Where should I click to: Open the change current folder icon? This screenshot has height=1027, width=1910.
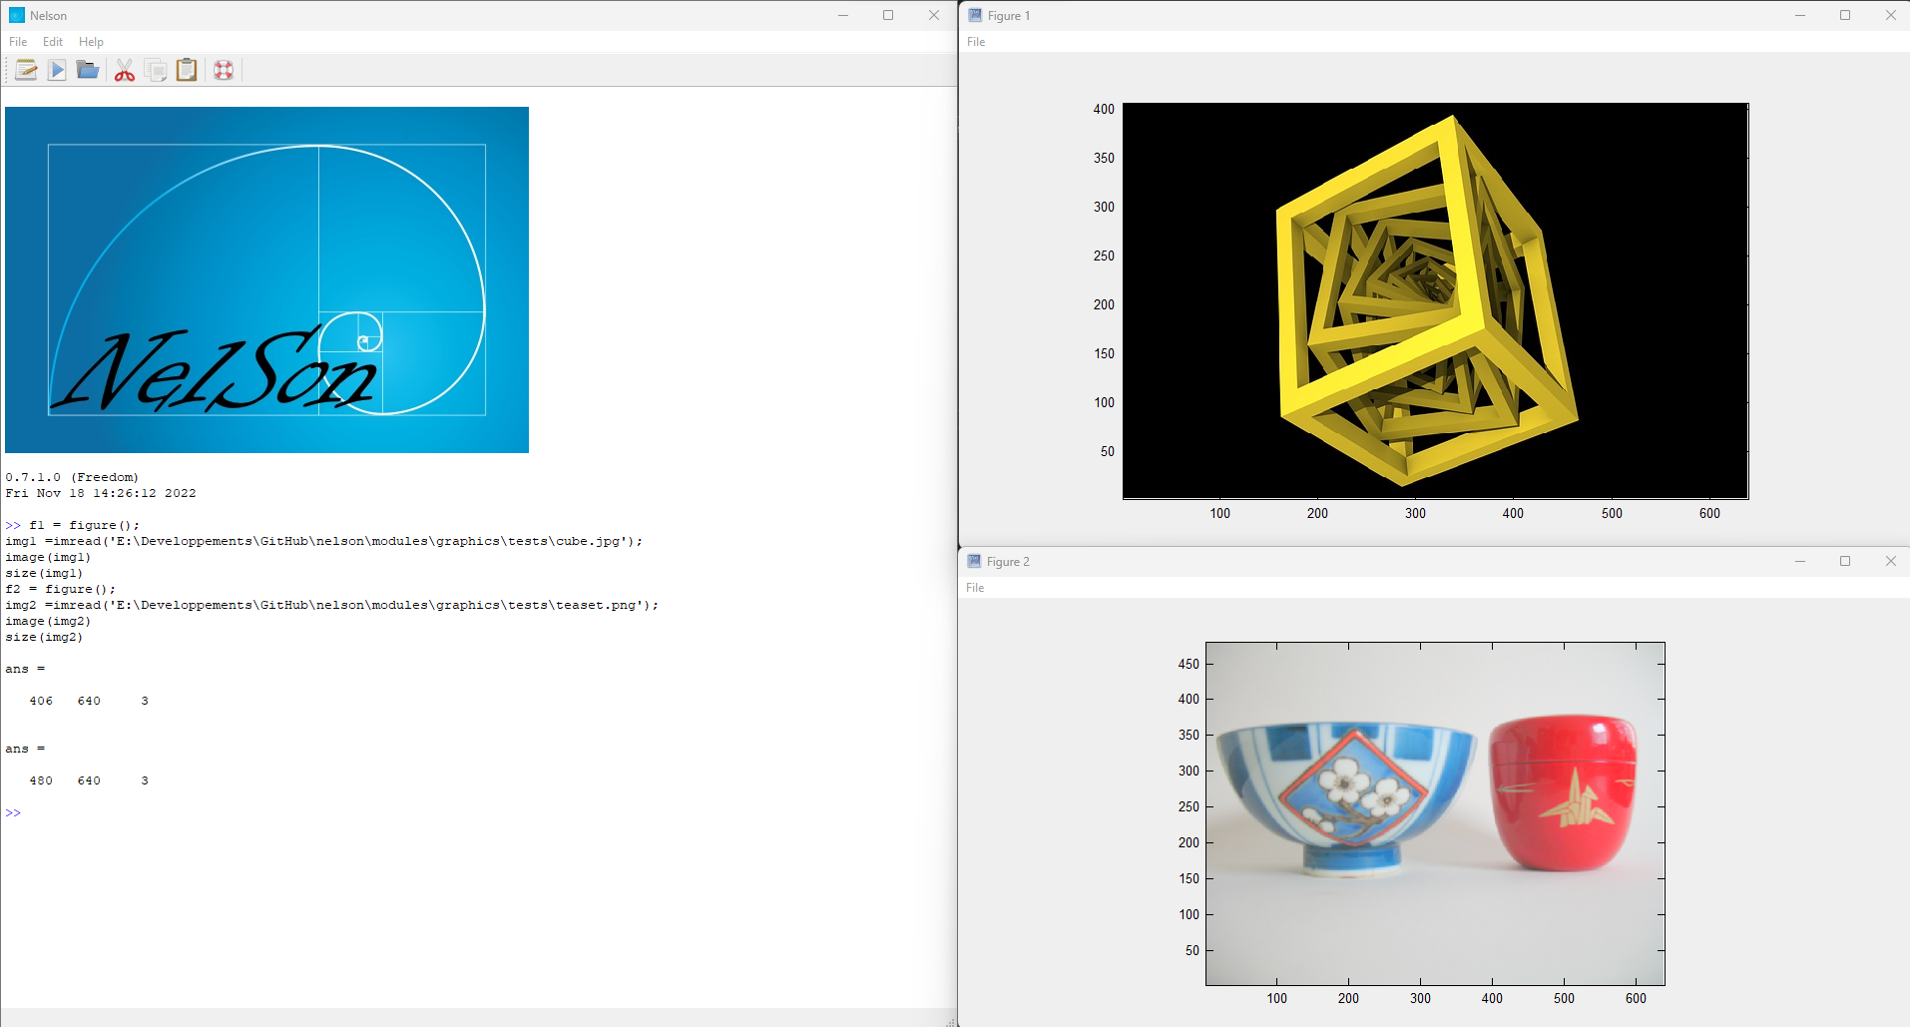point(88,70)
